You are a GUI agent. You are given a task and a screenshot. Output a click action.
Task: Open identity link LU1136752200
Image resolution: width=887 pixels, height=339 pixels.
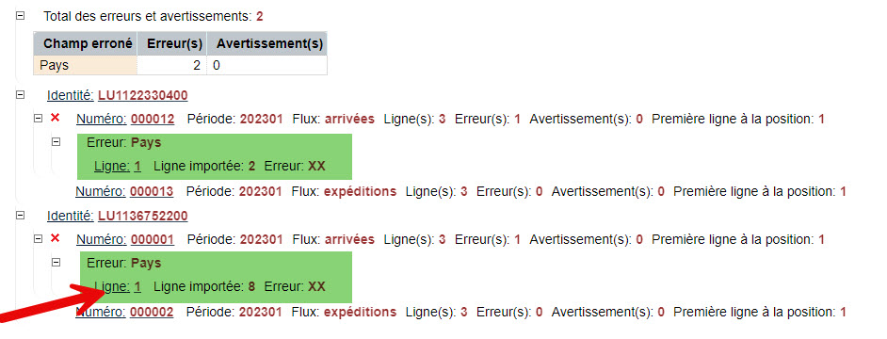[x=142, y=216]
